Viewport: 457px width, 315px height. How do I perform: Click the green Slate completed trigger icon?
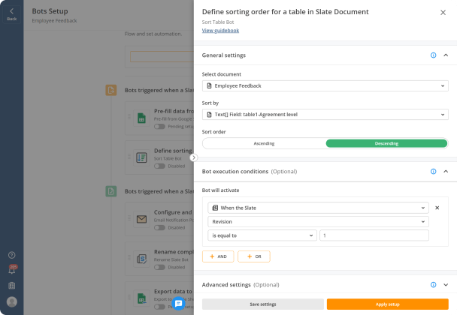111,191
